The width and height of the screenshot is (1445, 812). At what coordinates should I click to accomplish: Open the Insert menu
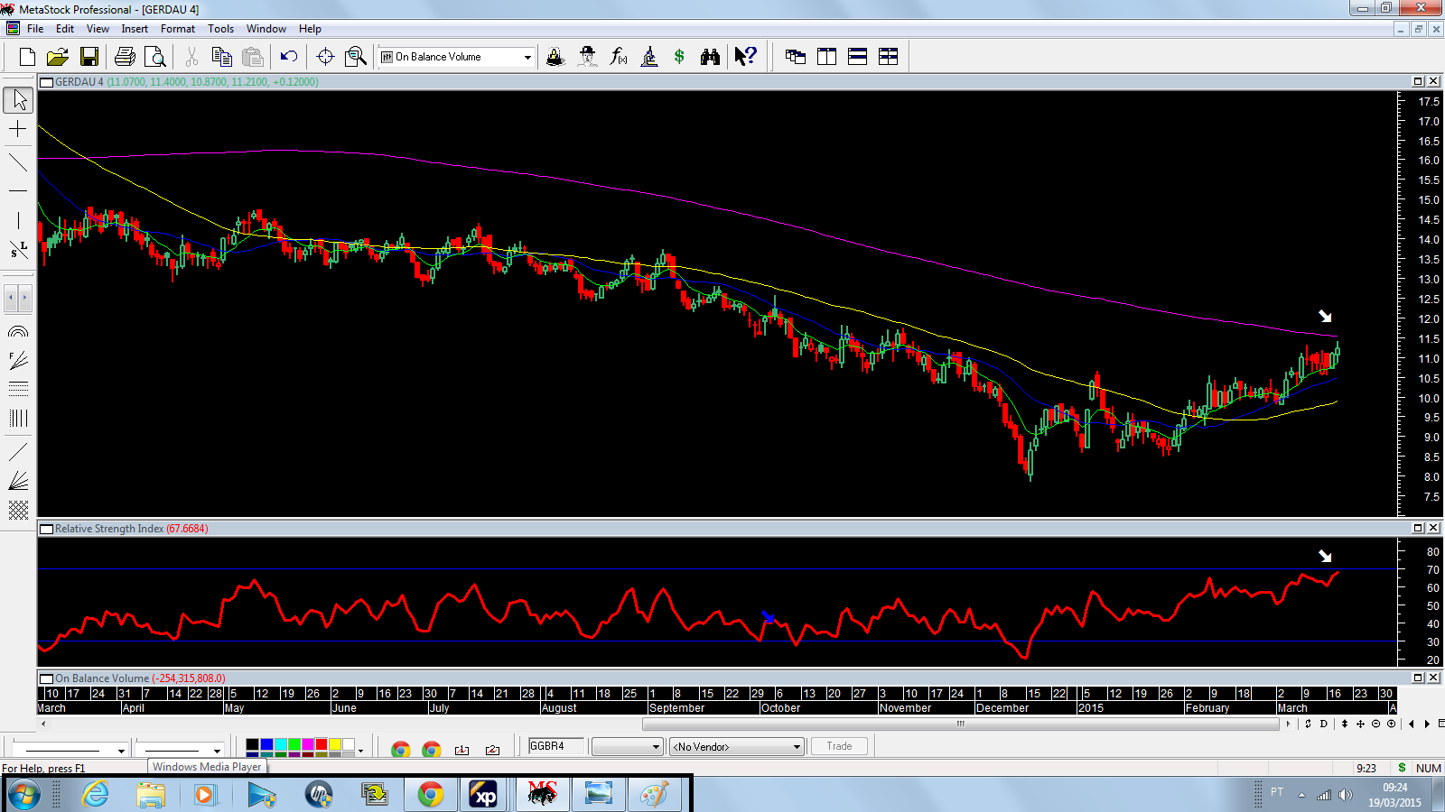[x=135, y=29]
